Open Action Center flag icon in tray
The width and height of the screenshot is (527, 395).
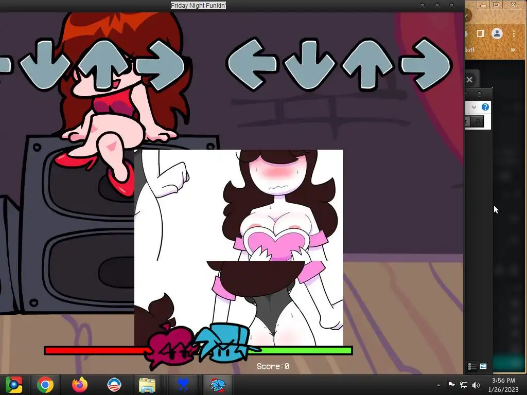[x=451, y=385]
